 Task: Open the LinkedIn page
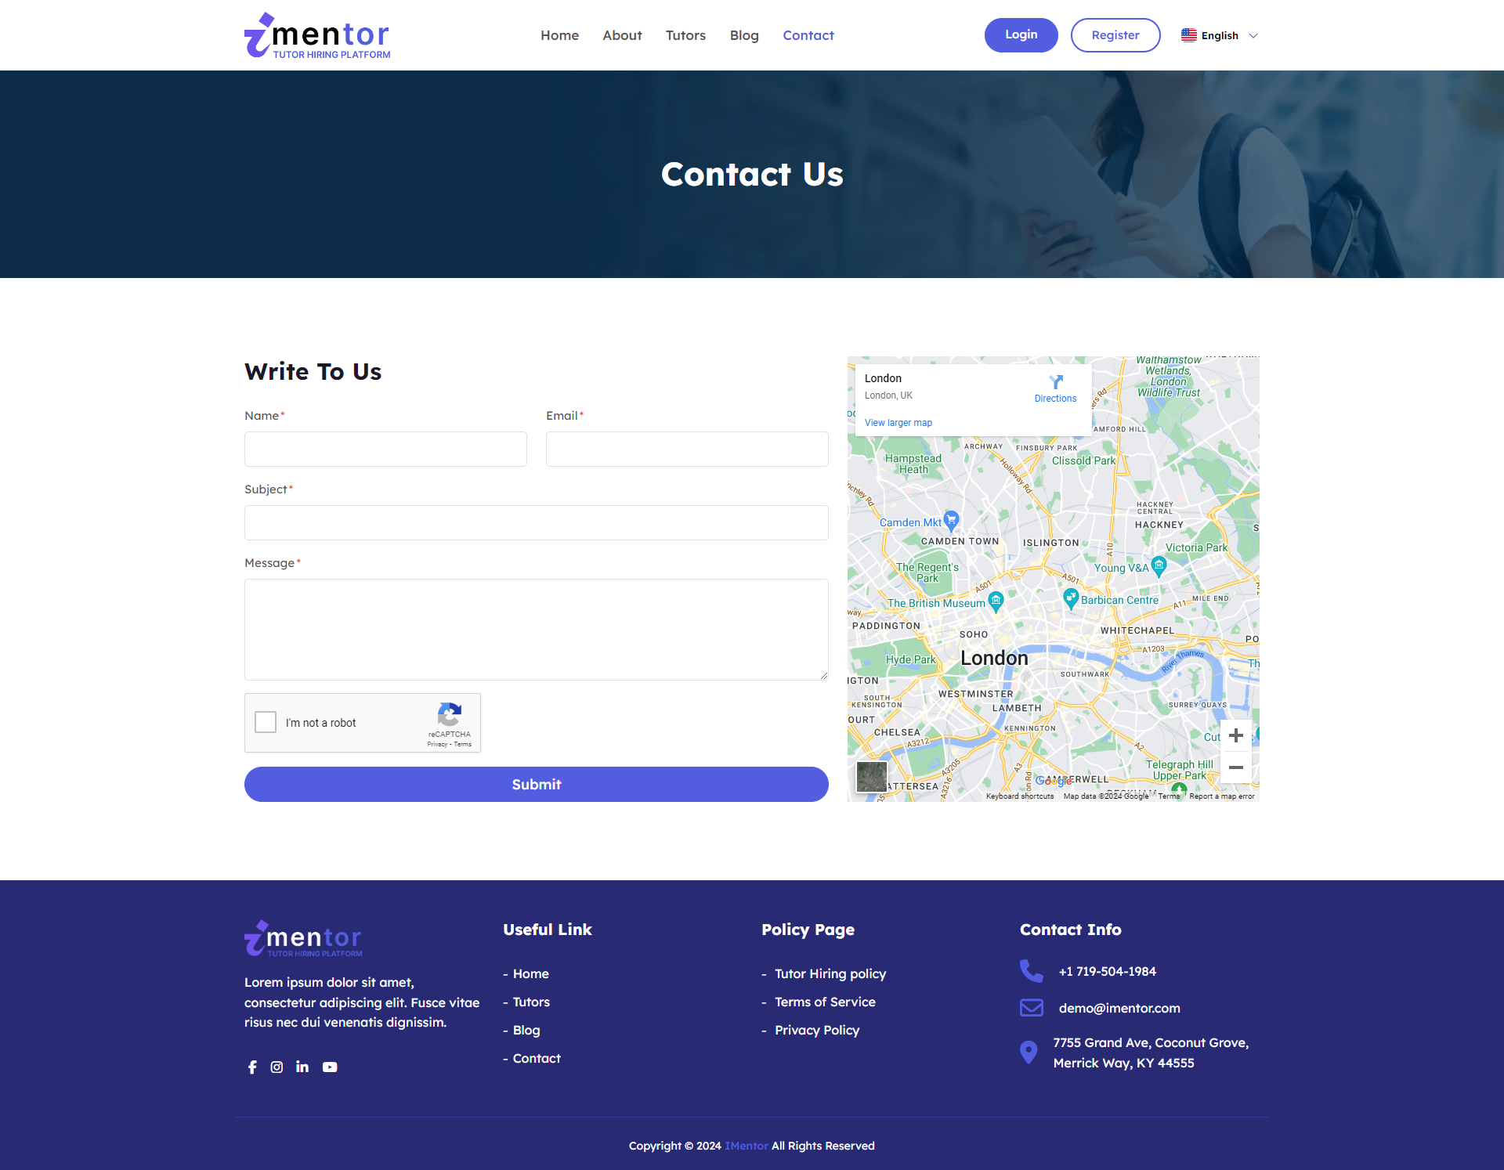tap(302, 1067)
